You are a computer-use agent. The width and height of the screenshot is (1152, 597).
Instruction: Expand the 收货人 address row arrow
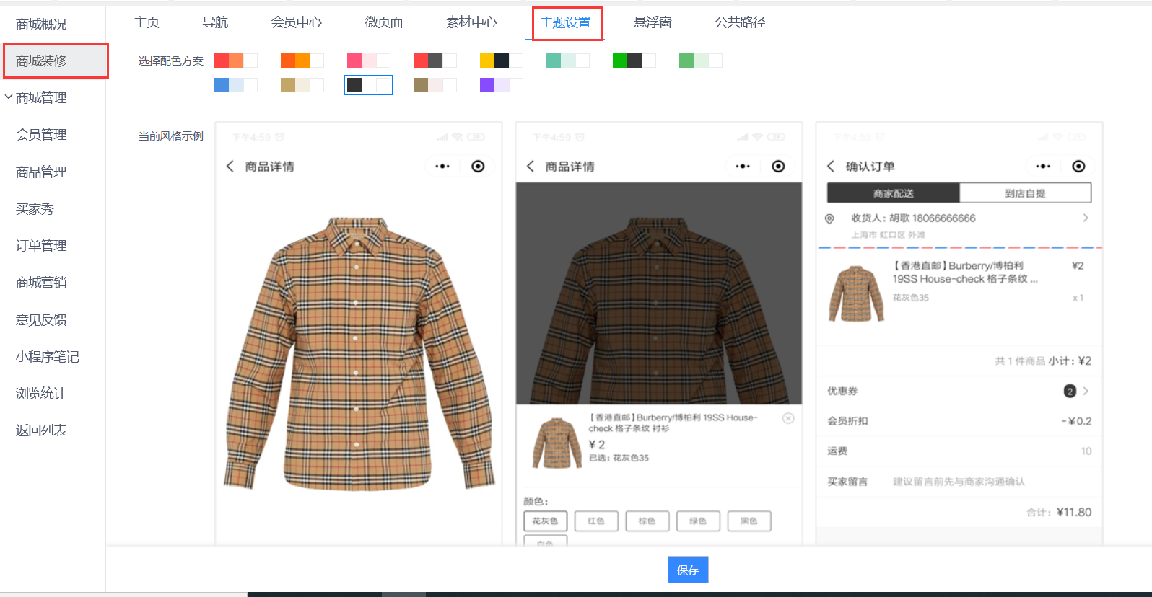pos(1086,218)
